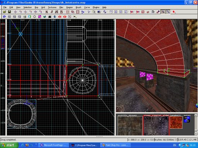Toggle scale lock Z button
198x148 pixels.
tap(126, 12)
